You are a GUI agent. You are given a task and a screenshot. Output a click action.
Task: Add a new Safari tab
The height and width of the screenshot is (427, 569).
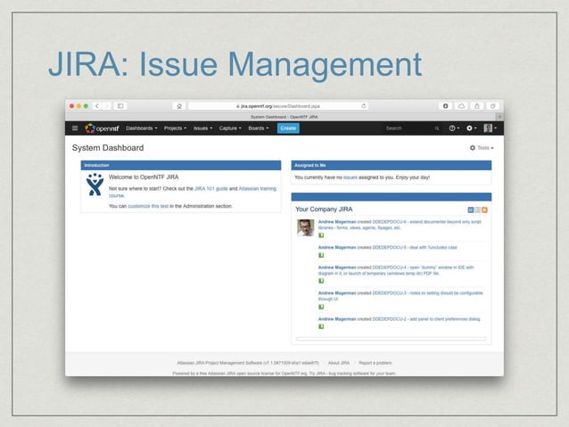coord(500,117)
